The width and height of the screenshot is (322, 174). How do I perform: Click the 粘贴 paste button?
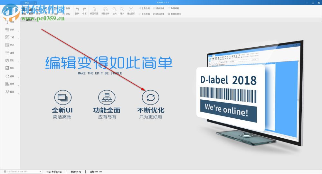pyautogui.click(x=67, y=14)
